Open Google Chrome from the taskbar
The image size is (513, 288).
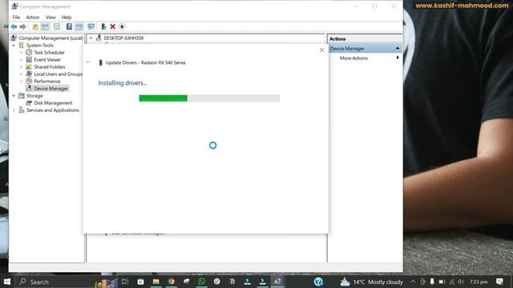[171, 282]
